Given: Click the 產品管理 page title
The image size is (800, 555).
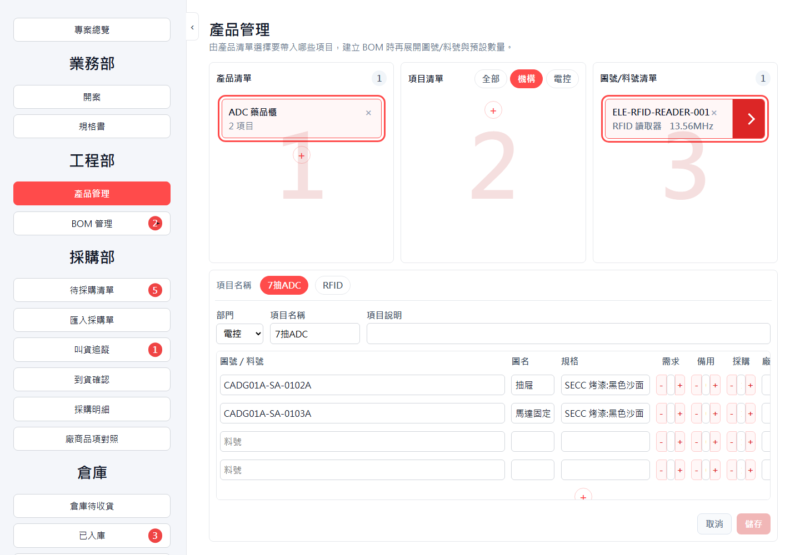Looking at the screenshot, I should (x=239, y=30).
